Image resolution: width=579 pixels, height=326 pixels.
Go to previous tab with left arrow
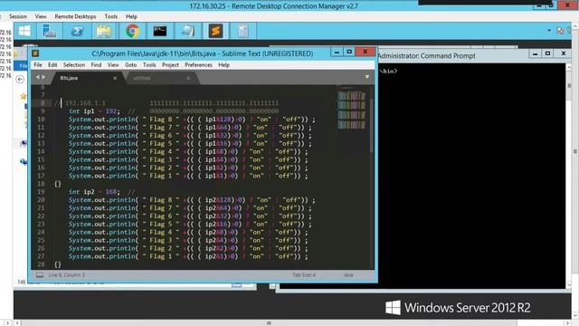(37, 77)
